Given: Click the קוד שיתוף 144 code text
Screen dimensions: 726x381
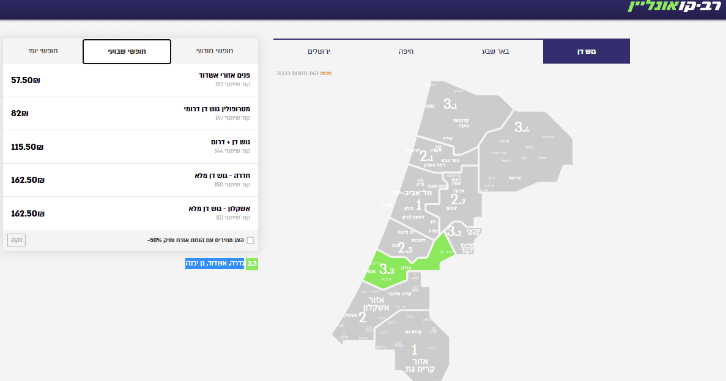Looking at the screenshot, I should (232, 152).
